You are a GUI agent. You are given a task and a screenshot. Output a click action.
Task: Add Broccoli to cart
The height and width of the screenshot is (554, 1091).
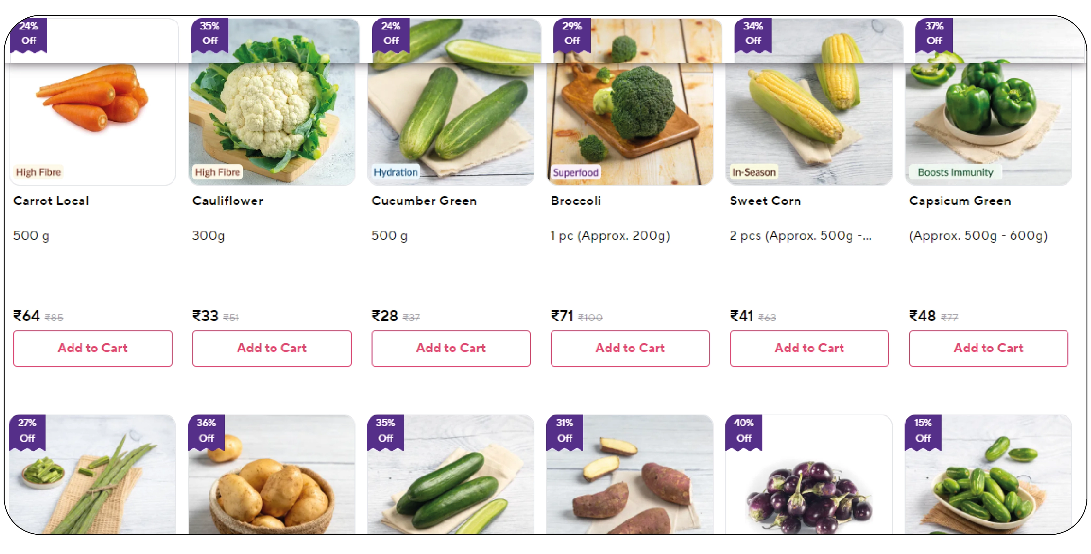click(x=630, y=348)
